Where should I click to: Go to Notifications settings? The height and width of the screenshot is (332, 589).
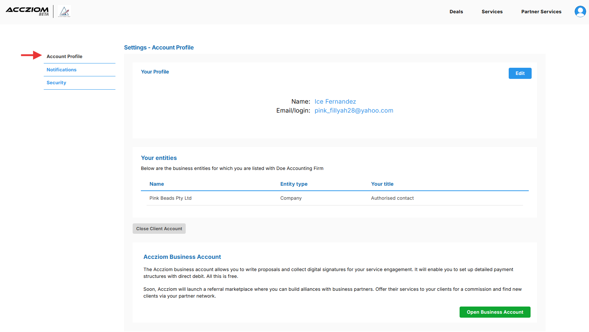[62, 70]
